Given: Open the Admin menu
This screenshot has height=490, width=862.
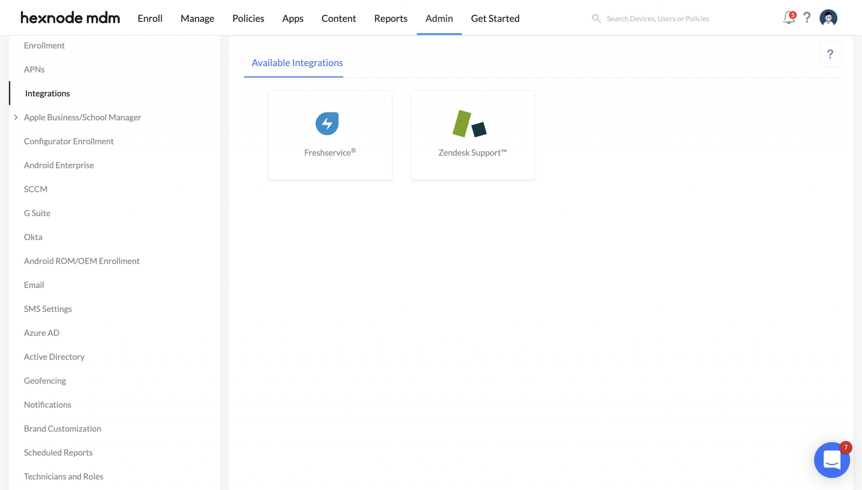Looking at the screenshot, I should tap(439, 19).
